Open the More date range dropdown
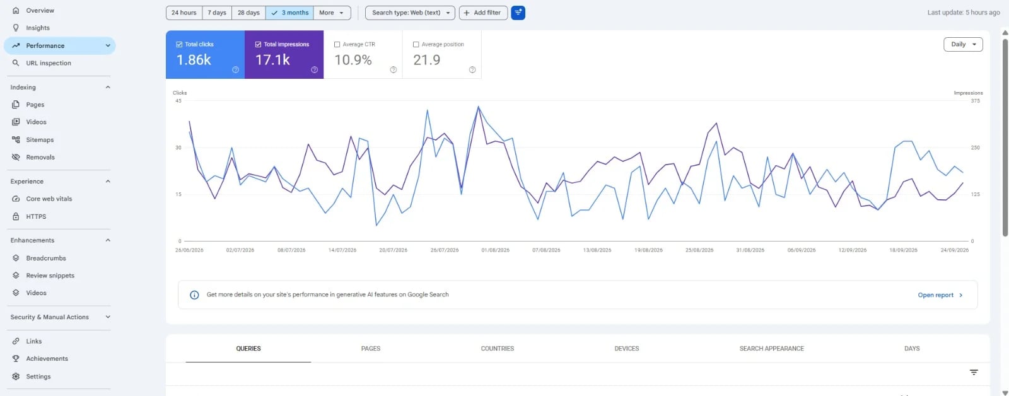Image resolution: width=1009 pixels, height=396 pixels. 332,13
